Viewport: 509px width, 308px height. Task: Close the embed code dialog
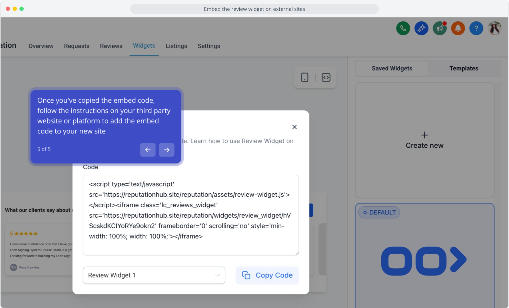pyautogui.click(x=294, y=127)
